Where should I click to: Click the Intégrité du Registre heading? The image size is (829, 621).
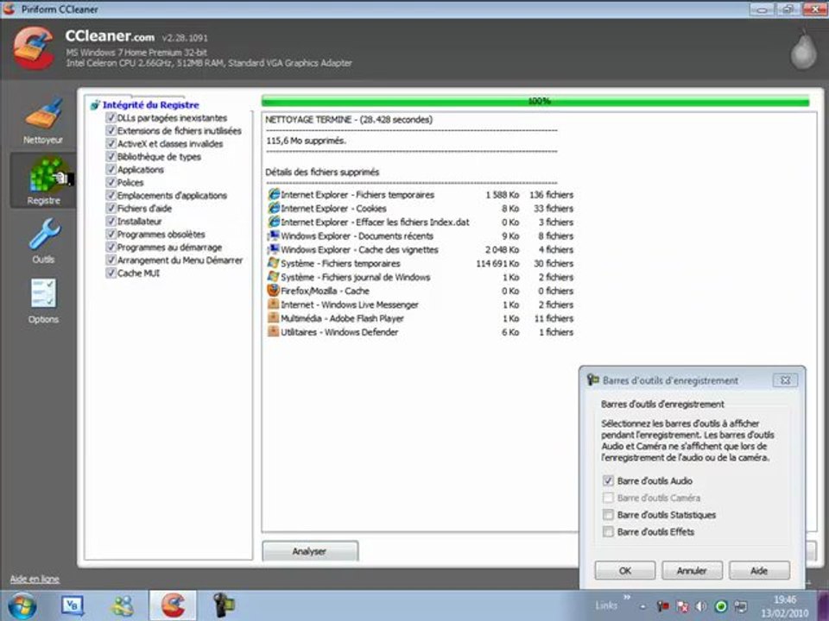coord(150,104)
